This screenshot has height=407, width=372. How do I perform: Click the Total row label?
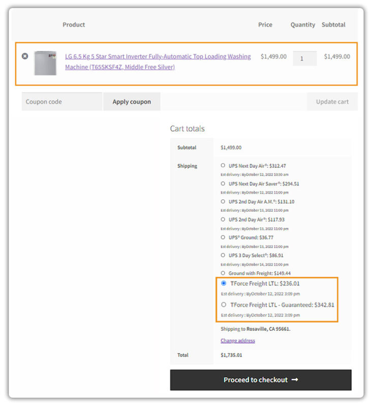(x=183, y=355)
